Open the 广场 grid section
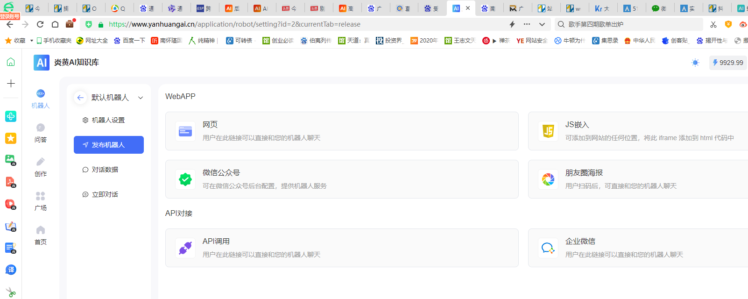Viewport: 748px width, 299px height. (x=41, y=201)
